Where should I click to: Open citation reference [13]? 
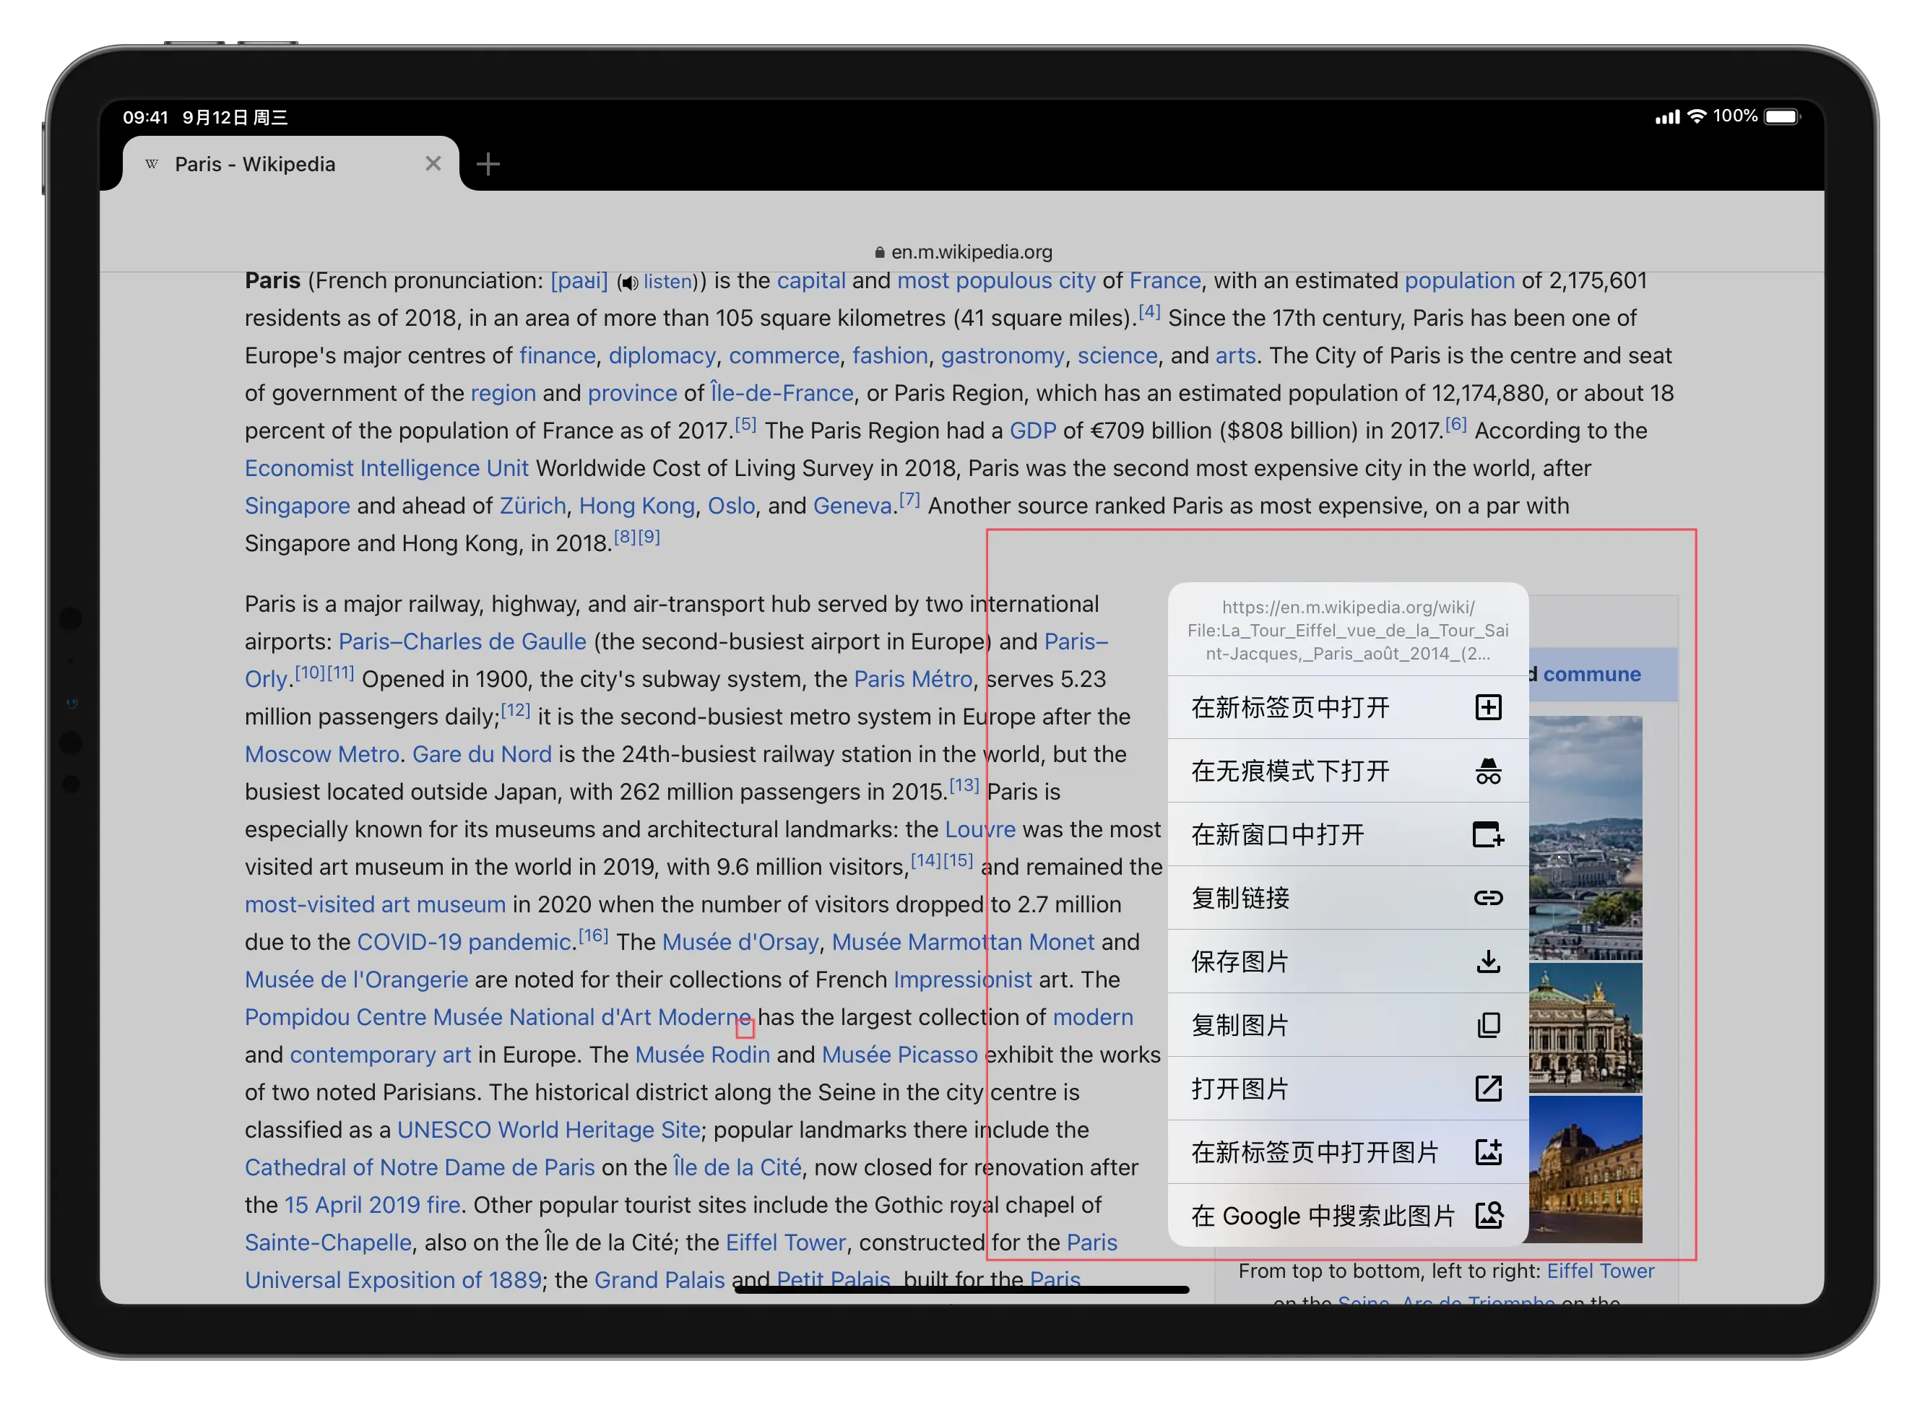click(x=964, y=785)
